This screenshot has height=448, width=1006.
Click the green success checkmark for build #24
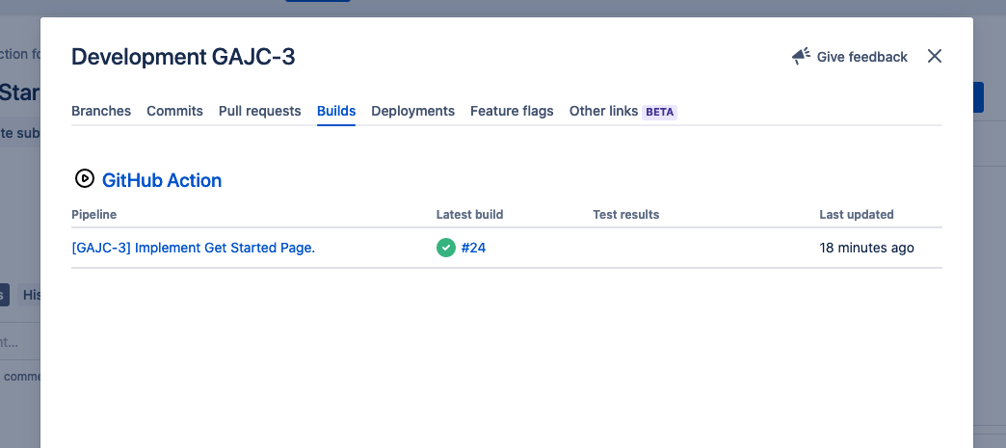coord(446,248)
